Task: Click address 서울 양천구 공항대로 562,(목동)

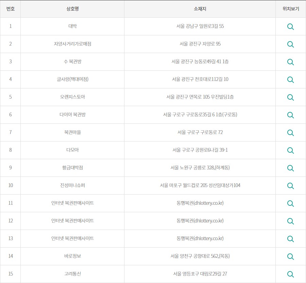Action: [200, 256]
